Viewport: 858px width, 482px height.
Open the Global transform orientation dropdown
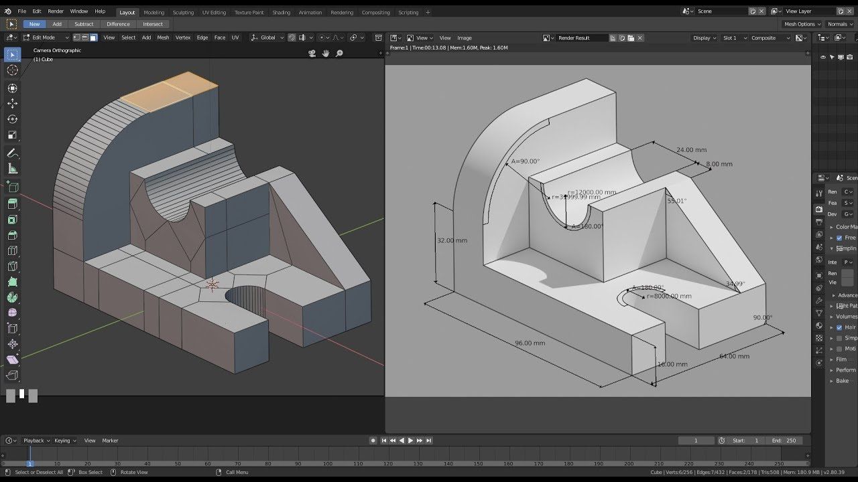(x=267, y=37)
